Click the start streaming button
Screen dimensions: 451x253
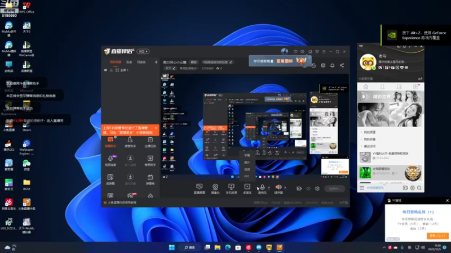click(335, 188)
